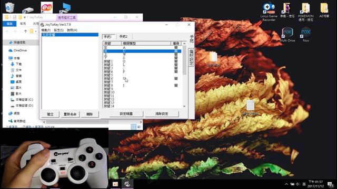337x189 pixels.
Task: Select the highlighted profile in the JoyToKey profile list
Action: click(70, 35)
